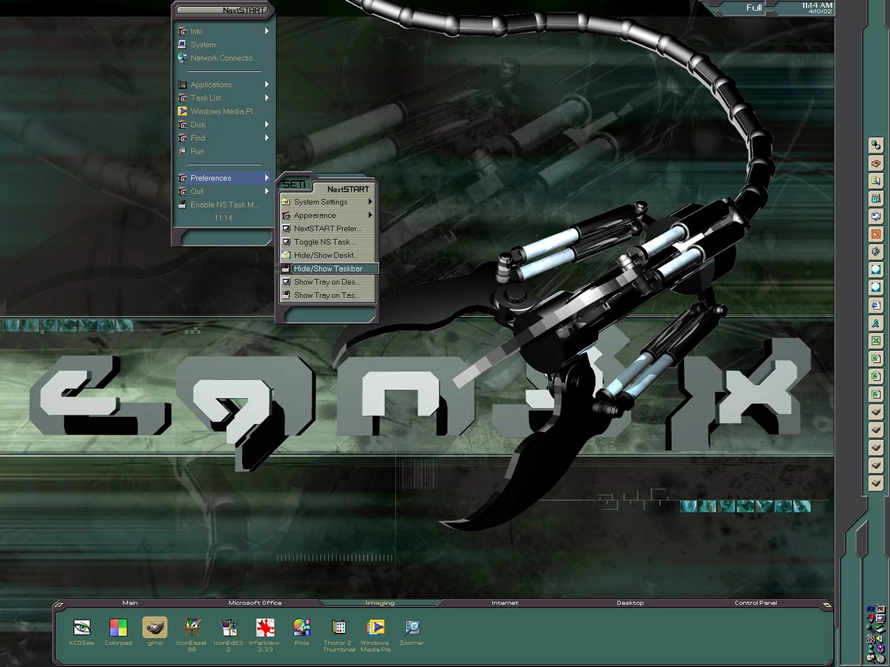890x667 pixels.
Task: Open the Pixia paint program
Action: [x=302, y=628]
